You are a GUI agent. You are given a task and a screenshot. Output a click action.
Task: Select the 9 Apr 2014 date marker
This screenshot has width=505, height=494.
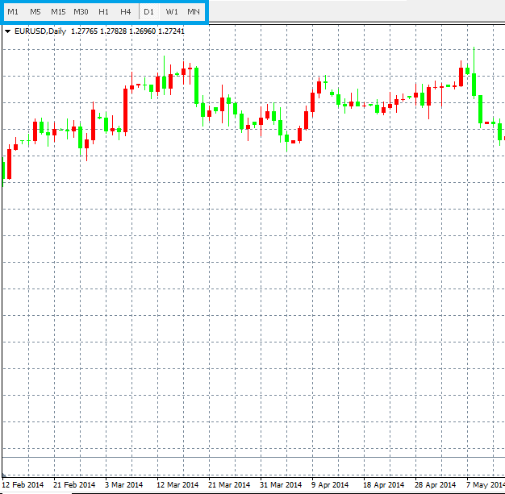point(332,485)
